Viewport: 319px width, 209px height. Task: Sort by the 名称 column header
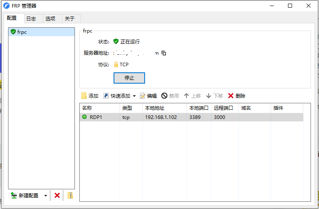click(100, 108)
